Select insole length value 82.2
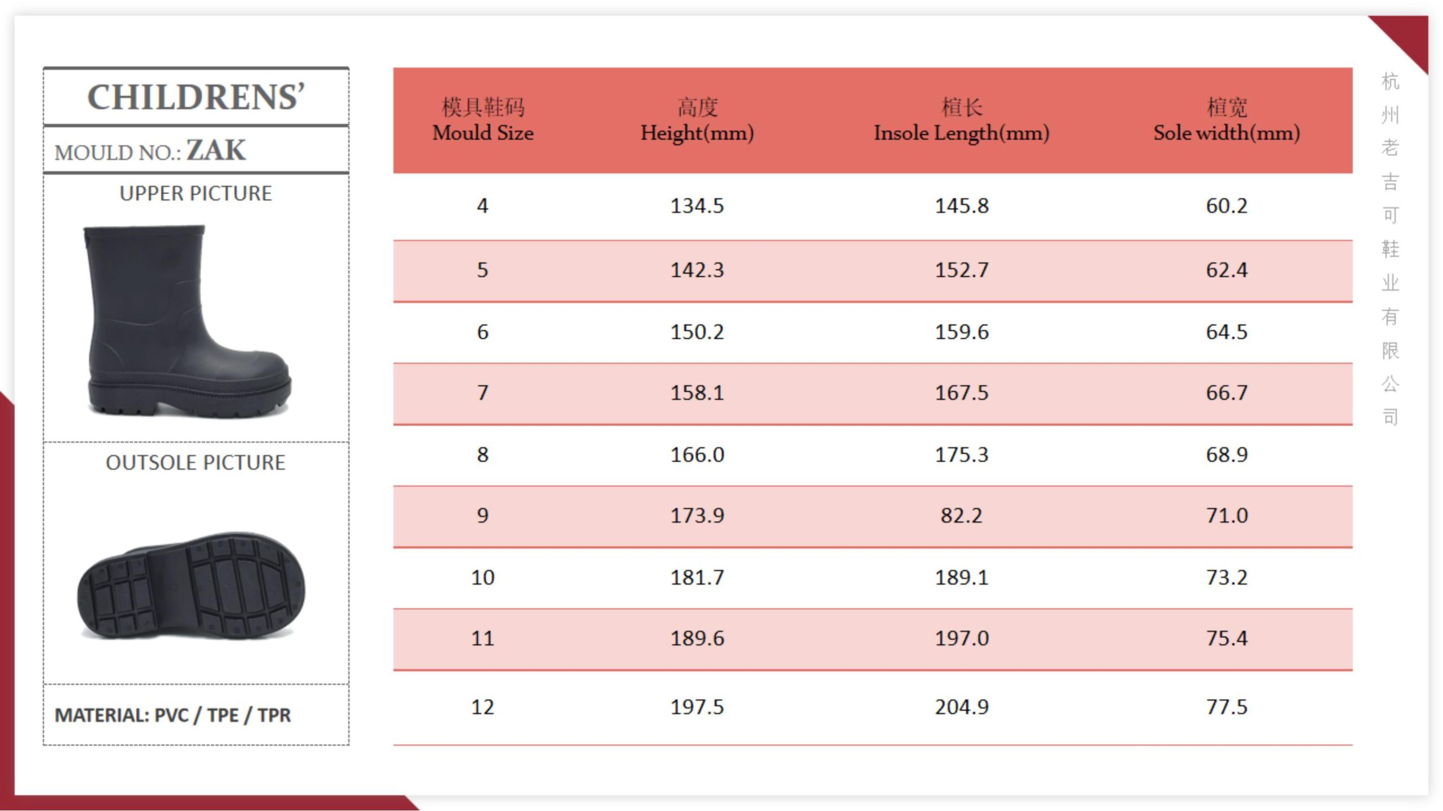The height and width of the screenshot is (811, 1443). click(962, 515)
